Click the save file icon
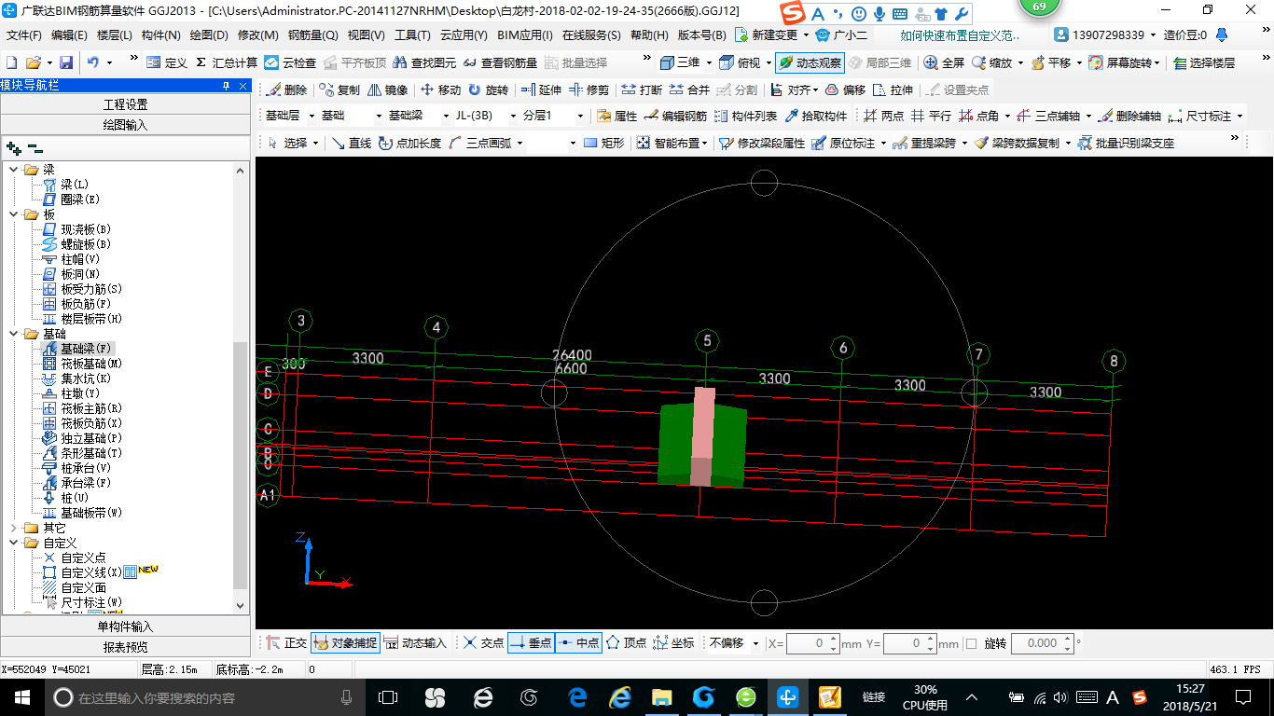The width and height of the screenshot is (1274, 716). point(66,62)
